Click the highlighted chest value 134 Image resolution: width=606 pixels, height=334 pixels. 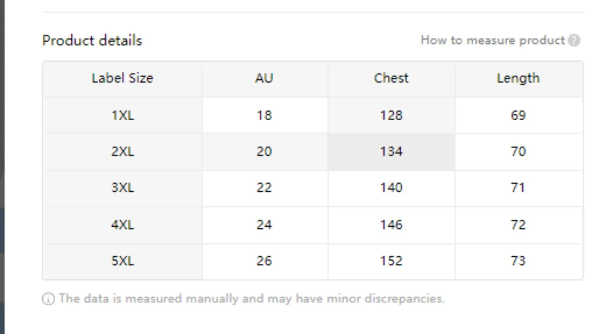391,152
